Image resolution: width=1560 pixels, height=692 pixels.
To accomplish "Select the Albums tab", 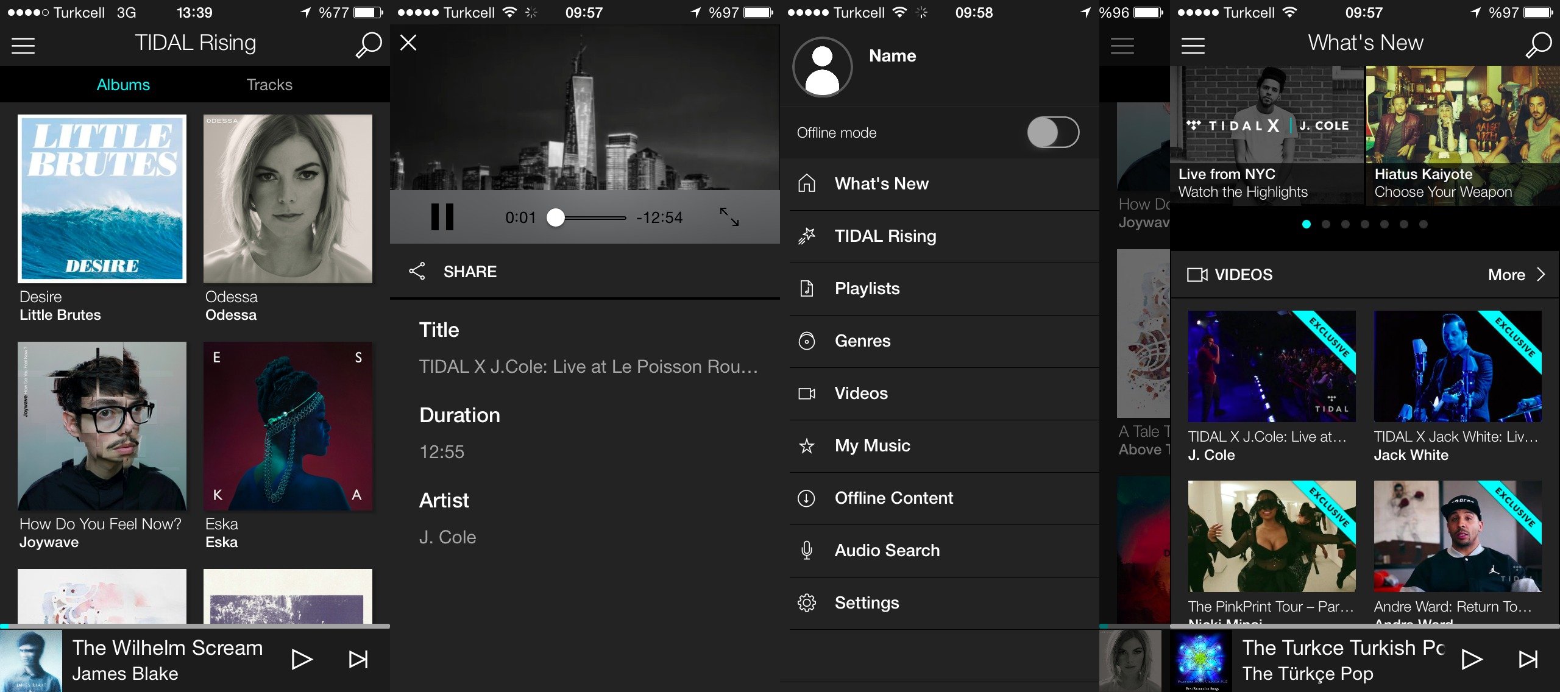I will [123, 85].
